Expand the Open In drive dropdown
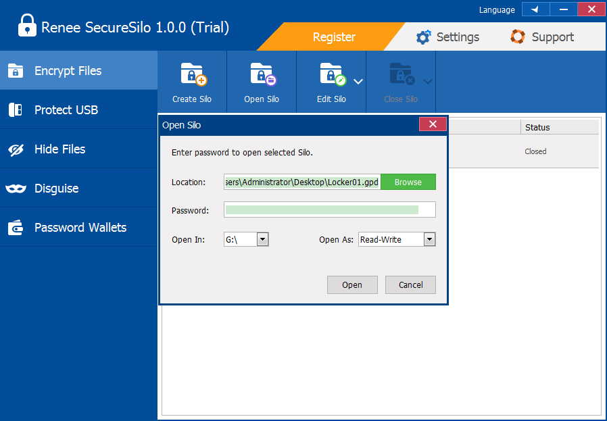This screenshot has height=421, width=607. coord(263,239)
